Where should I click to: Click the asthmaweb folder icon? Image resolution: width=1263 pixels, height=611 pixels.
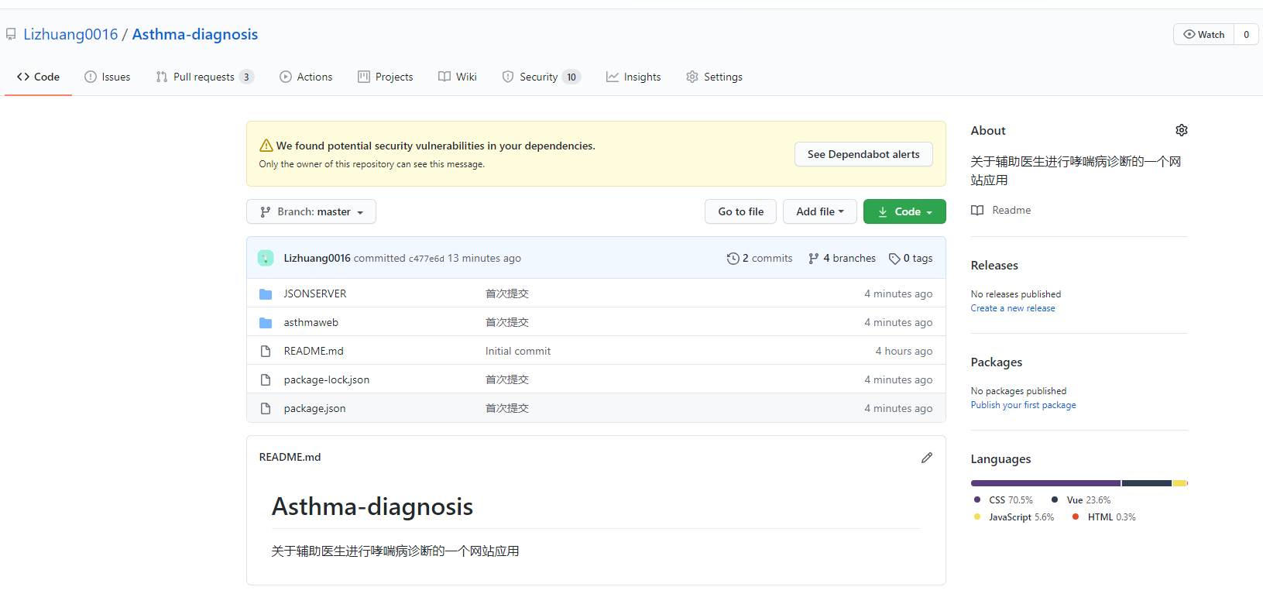(x=266, y=323)
